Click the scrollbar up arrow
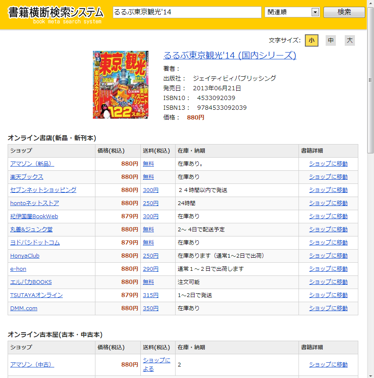This screenshot has width=374, height=378. 370,3
